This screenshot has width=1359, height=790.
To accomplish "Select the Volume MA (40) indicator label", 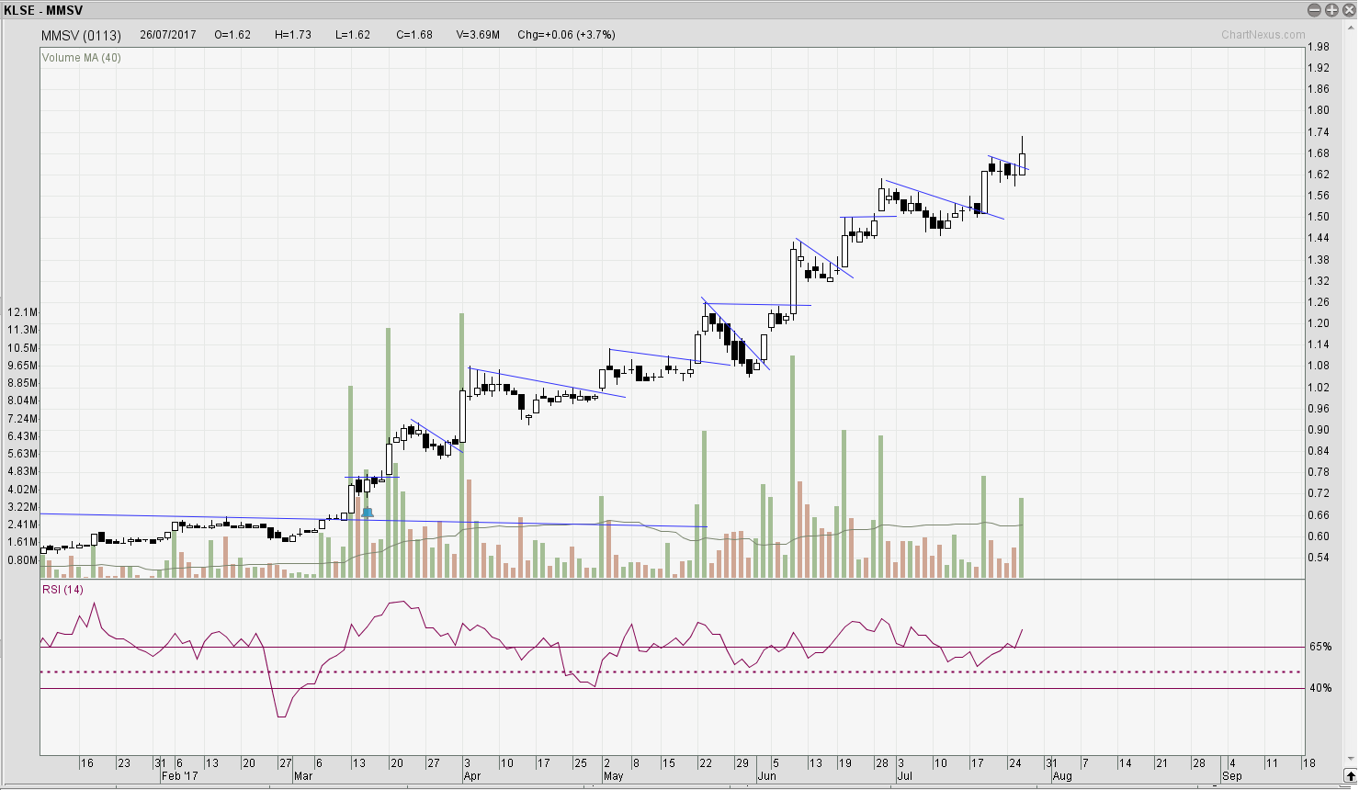I will point(81,58).
